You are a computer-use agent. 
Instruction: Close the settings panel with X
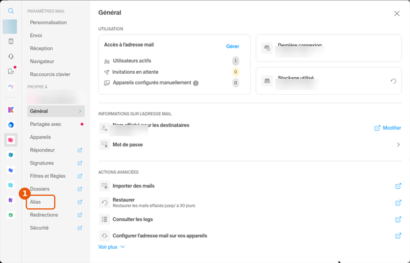point(397,13)
